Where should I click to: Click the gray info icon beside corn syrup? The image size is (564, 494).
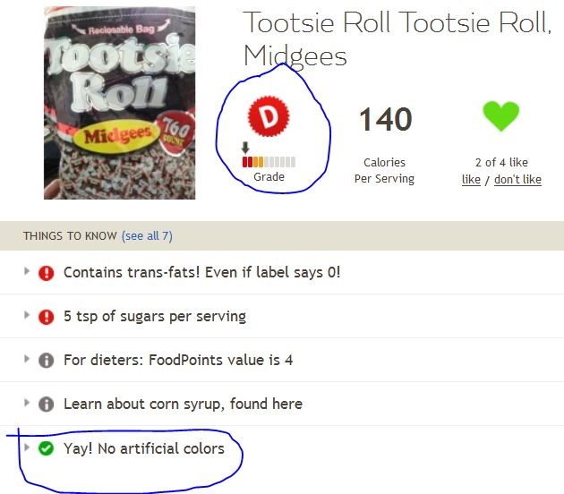[x=46, y=405]
